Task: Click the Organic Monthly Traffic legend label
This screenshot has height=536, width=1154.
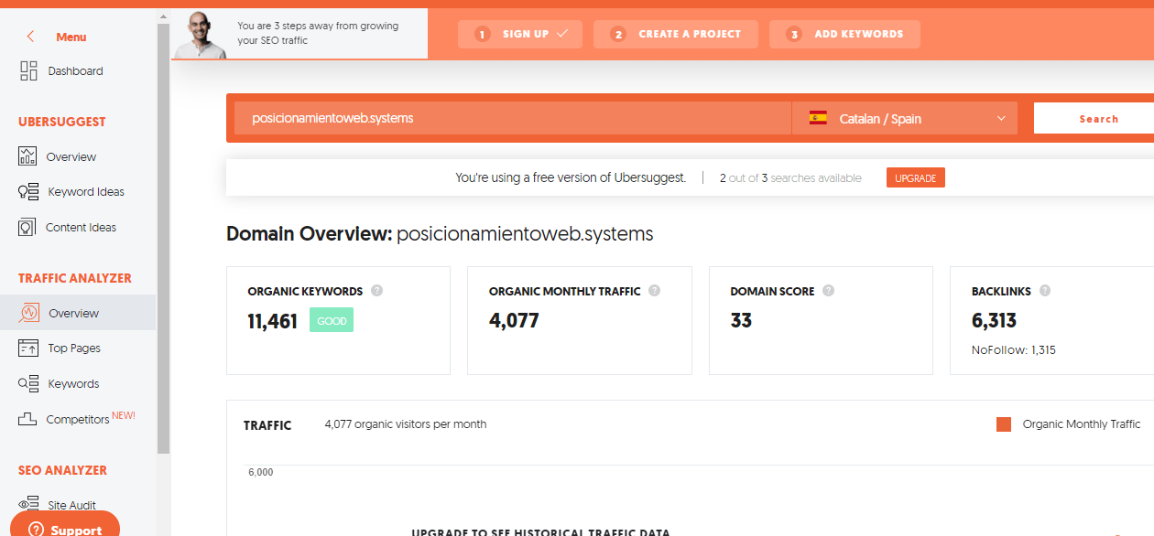Action: click(1082, 424)
